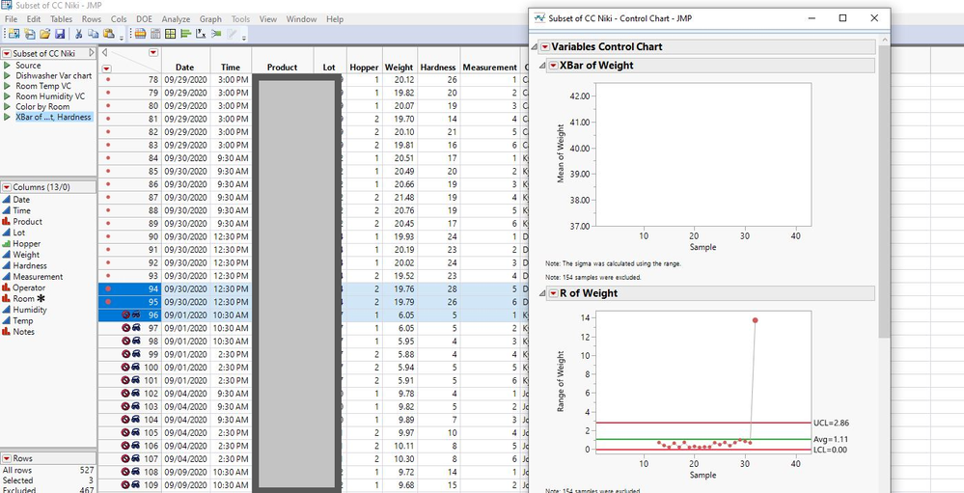The width and height of the screenshot is (964, 493).
Task: Run the Room Temp VC script arrow
Action: point(8,86)
